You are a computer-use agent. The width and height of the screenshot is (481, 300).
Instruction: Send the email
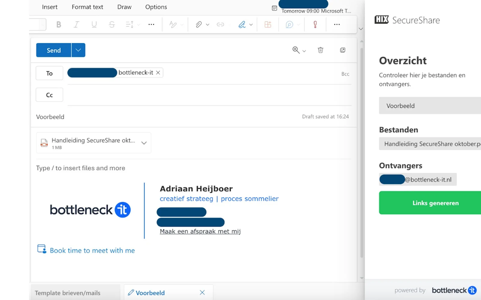[54, 50]
